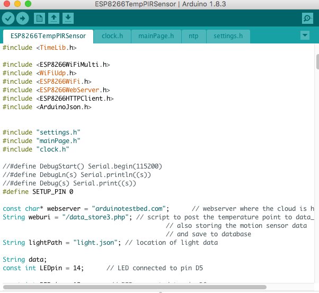Click the yellow minimize window button
The width and height of the screenshot is (319, 293).
click(17, 4)
